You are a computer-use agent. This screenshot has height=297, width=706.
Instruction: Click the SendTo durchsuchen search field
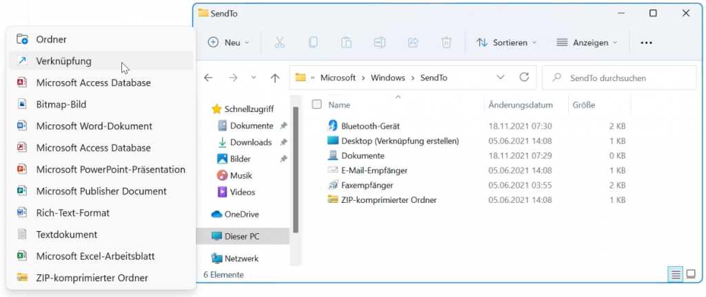click(x=619, y=78)
